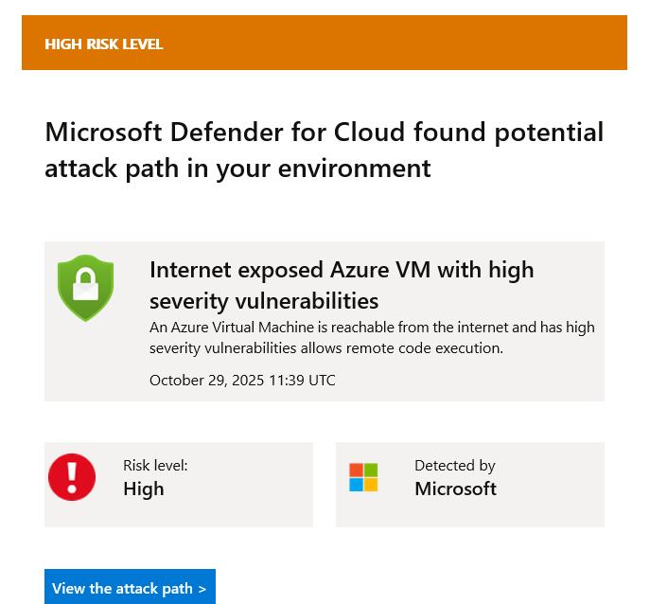Select the Internet exposed Azure VM title

pyautogui.click(x=342, y=285)
